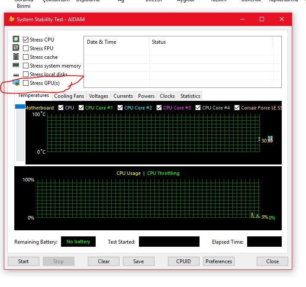Uncheck the CPU temperature graph checkbox
The width and height of the screenshot is (306, 287).
coord(61,108)
